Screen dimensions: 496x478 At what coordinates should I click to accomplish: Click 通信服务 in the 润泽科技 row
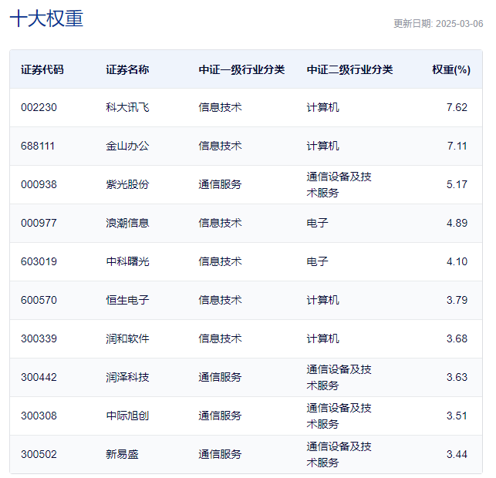[220, 378]
